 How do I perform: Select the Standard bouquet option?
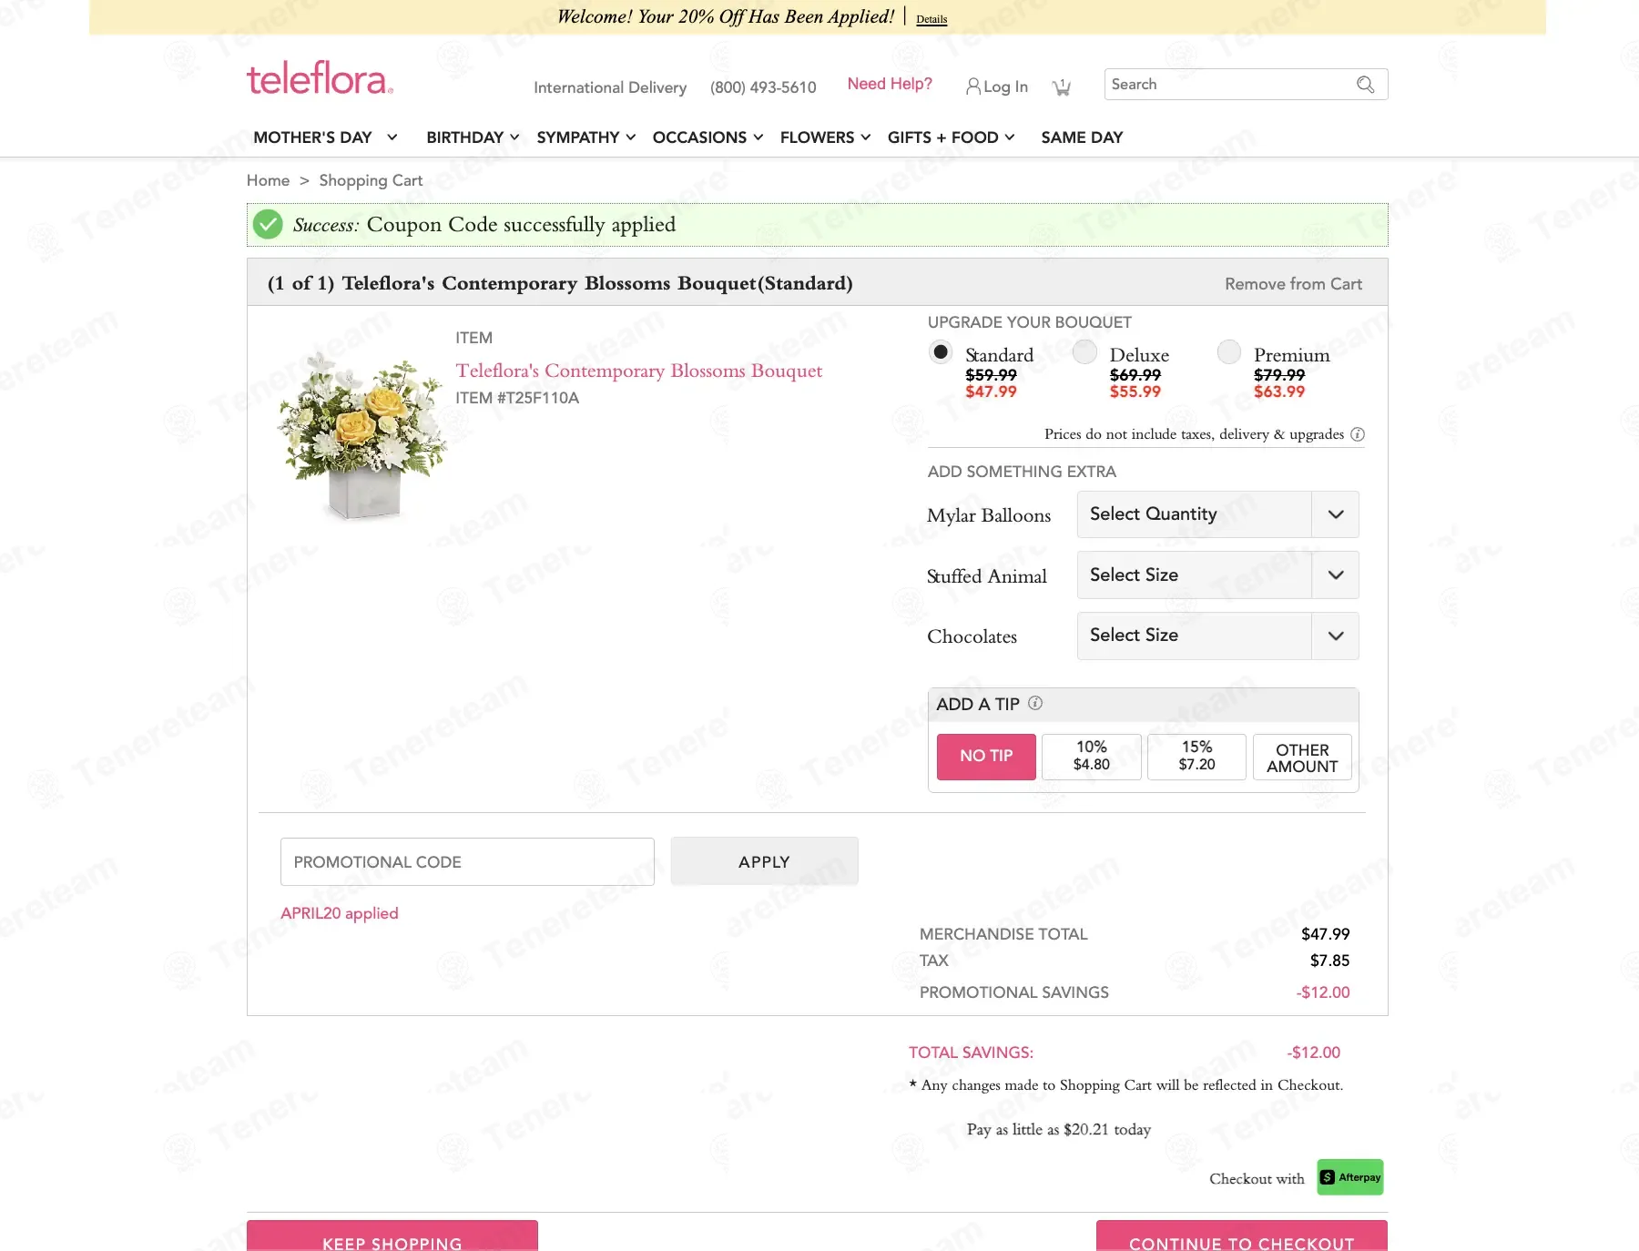(941, 351)
